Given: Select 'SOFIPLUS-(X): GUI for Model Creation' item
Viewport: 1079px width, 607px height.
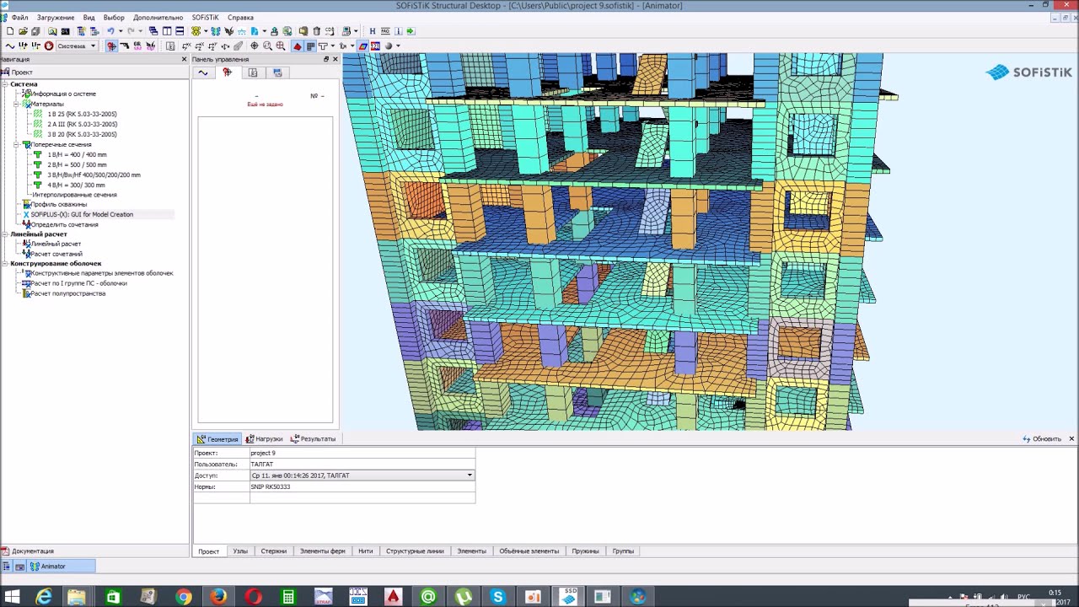Looking at the screenshot, I should pos(82,214).
